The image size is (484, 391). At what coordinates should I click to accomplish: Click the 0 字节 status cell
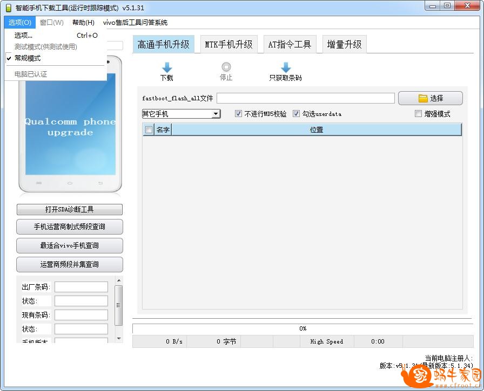pyautogui.click(x=213, y=341)
